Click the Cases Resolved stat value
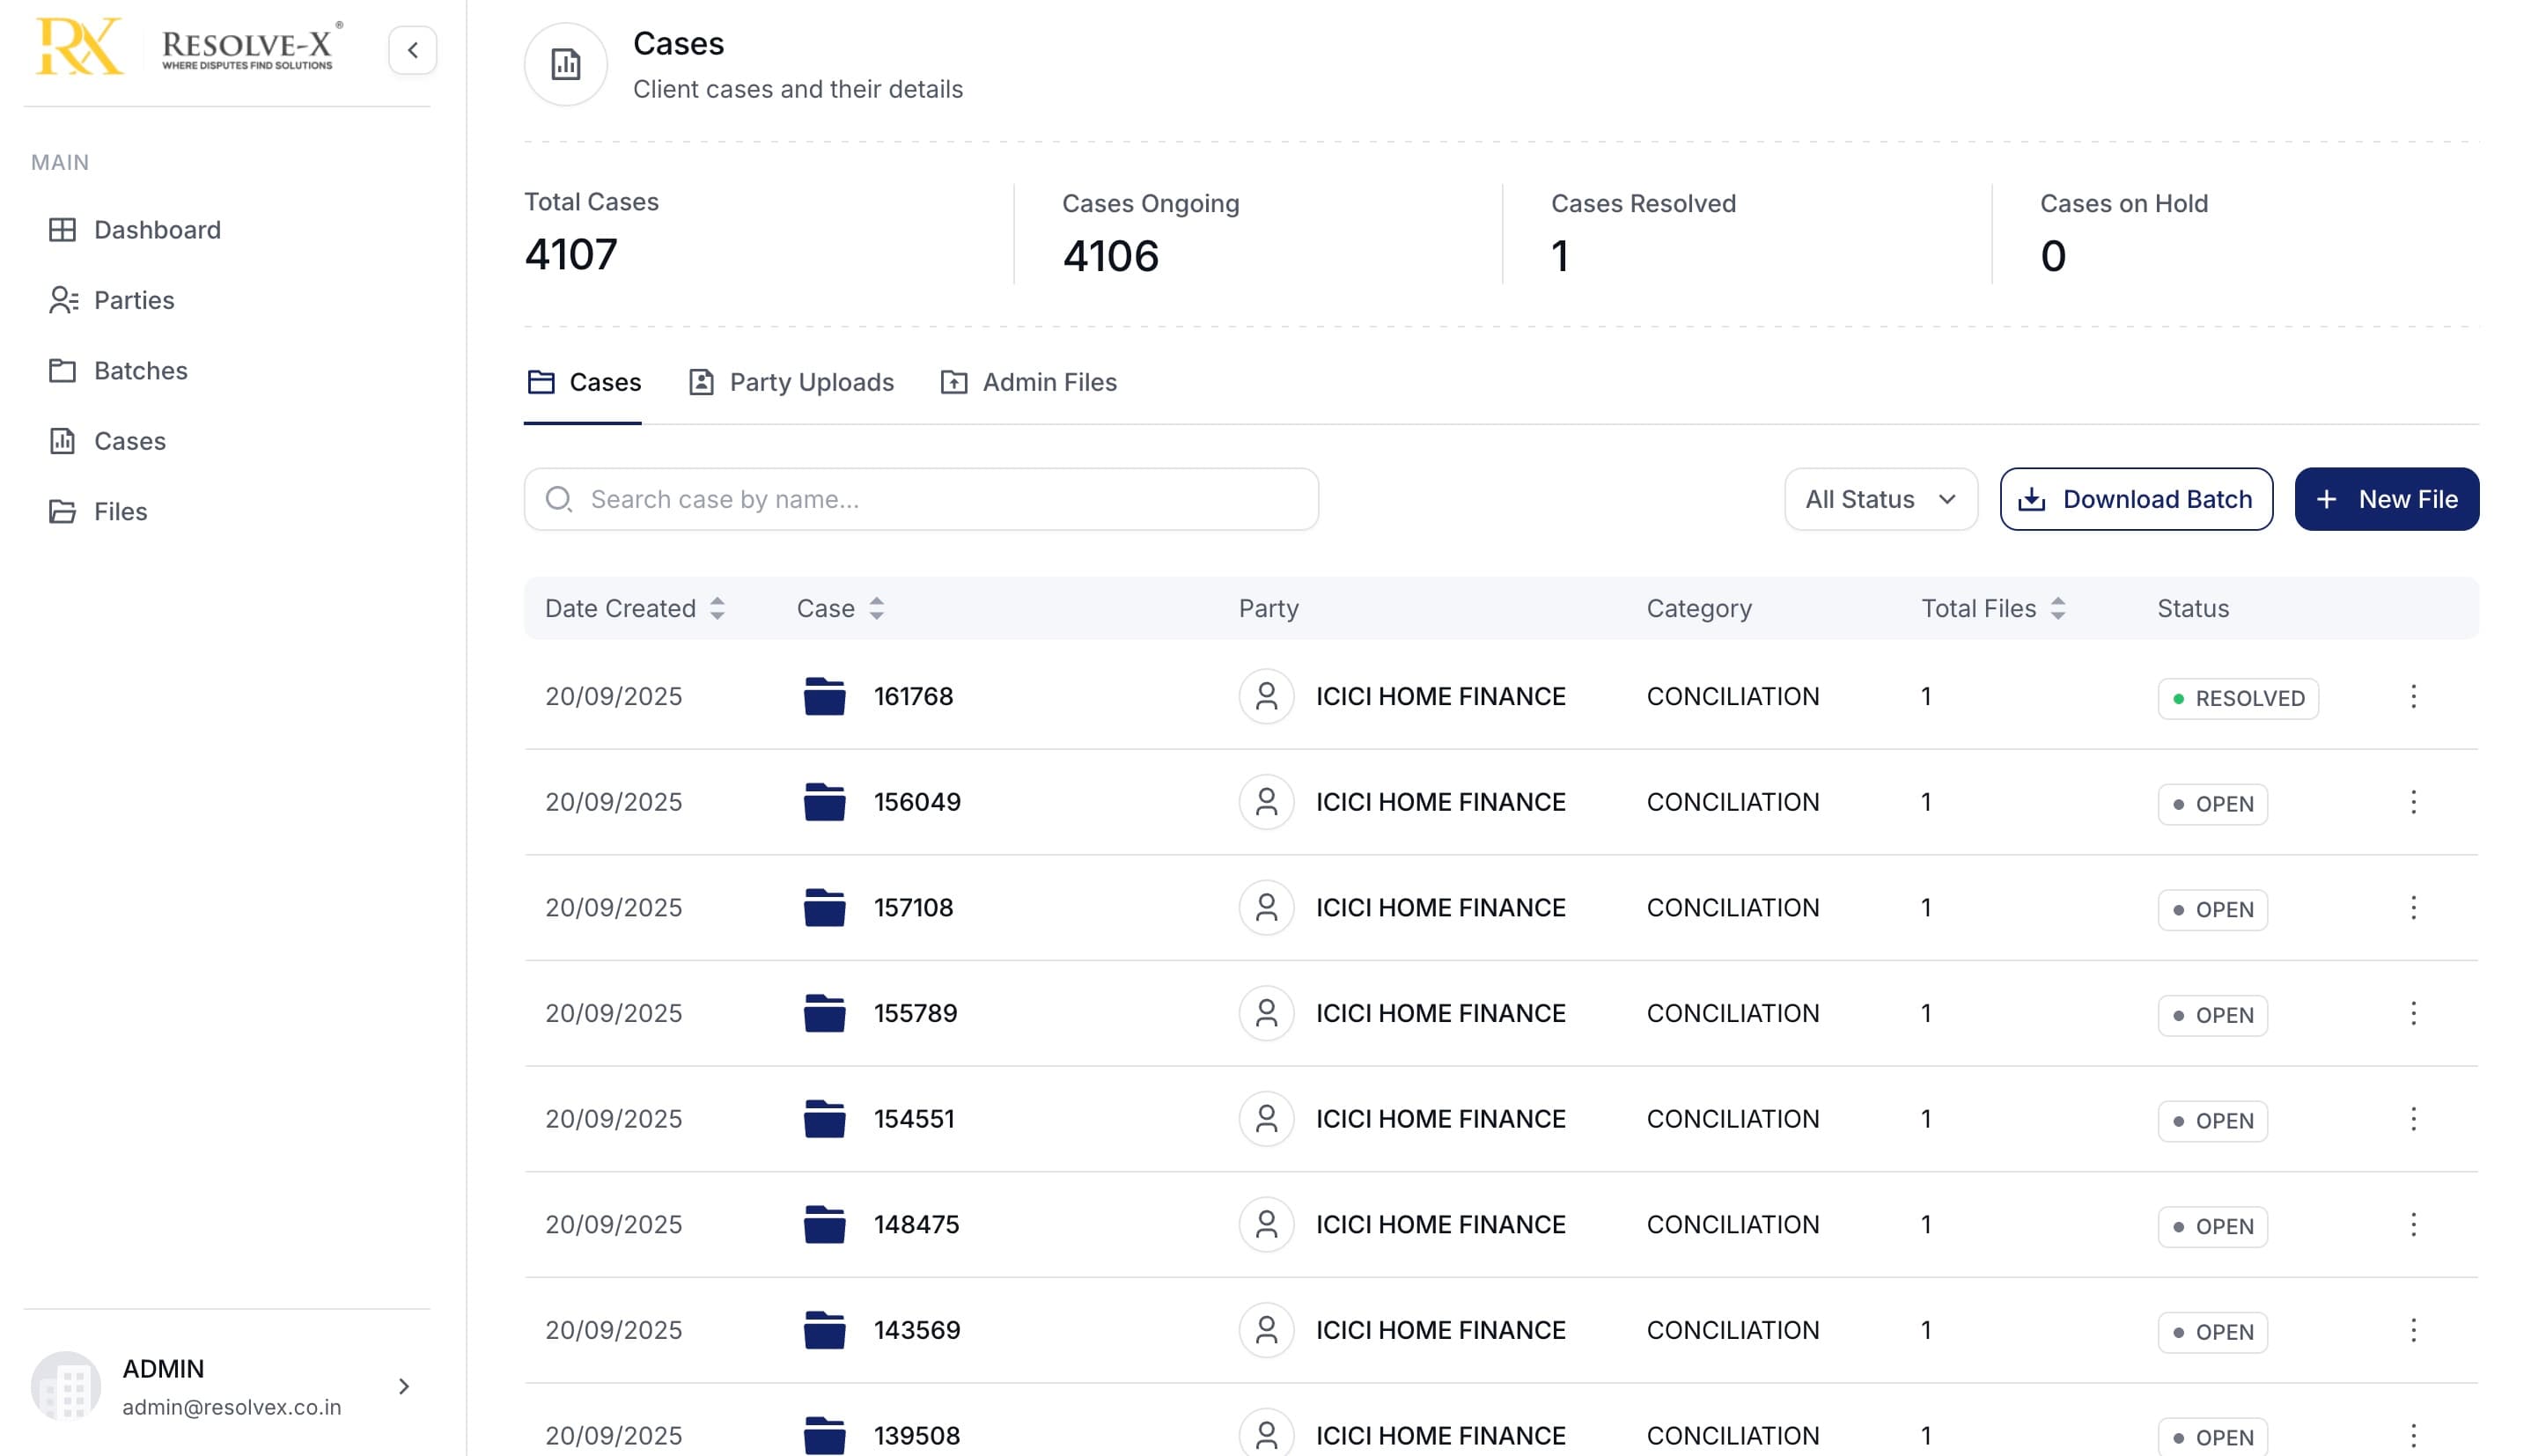This screenshot has height=1456, width=2531. tap(1560, 257)
